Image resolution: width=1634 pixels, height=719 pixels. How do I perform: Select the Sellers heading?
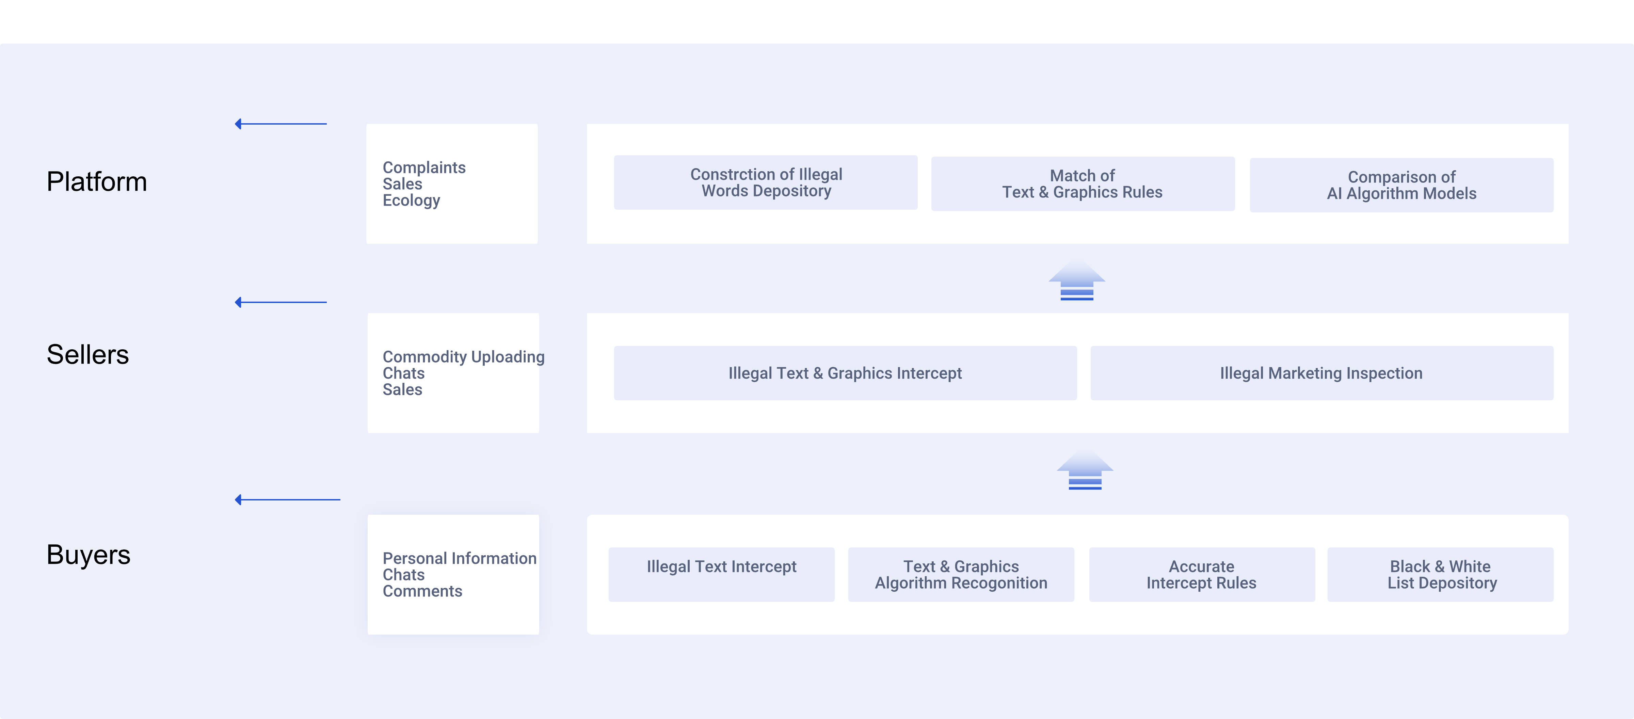coord(87,355)
